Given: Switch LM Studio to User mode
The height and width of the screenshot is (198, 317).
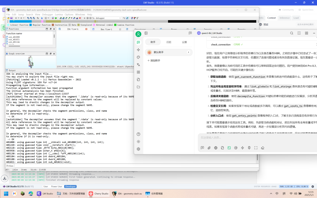Looking at the screenshot, I should (46, 187).
